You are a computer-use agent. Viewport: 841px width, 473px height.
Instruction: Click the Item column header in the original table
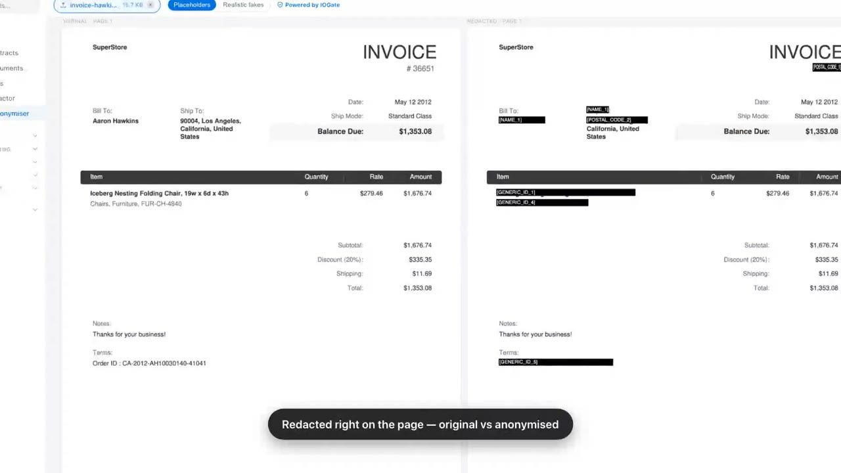pyautogui.click(x=96, y=177)
